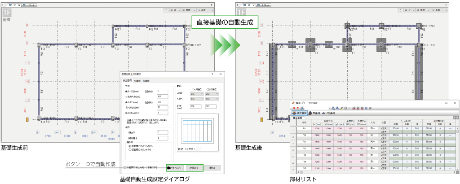Select the lower numbering-order radio button (small first)
This screenshot has width=460, height=184.
click(x=130, y=150)
